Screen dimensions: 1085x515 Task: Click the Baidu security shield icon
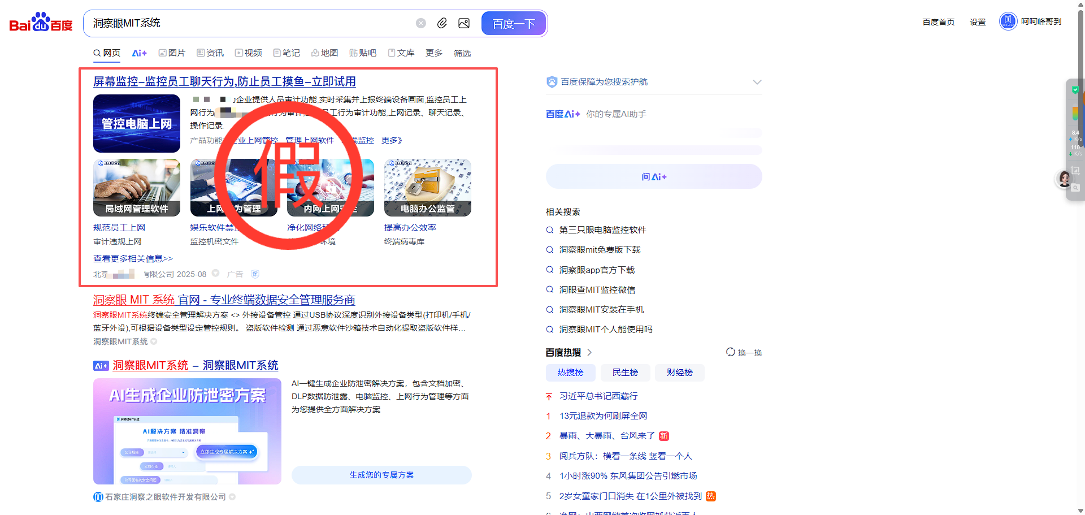[x=552, y=82]
